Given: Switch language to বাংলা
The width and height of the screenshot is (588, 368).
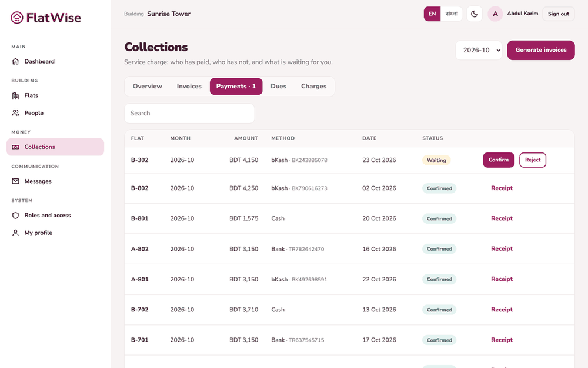Looking at the screenshot, I should tap(452, 14).
